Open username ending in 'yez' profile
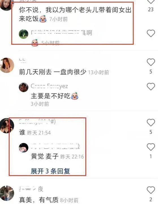158x210 pixels. pos(49,86)
